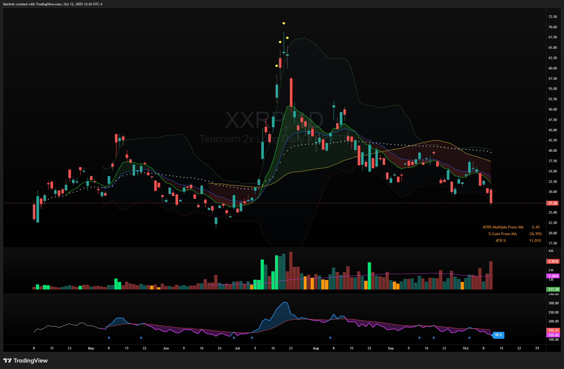
Task: Click the red 152.31 indicator value tag
Action: [x=553, y=330]
